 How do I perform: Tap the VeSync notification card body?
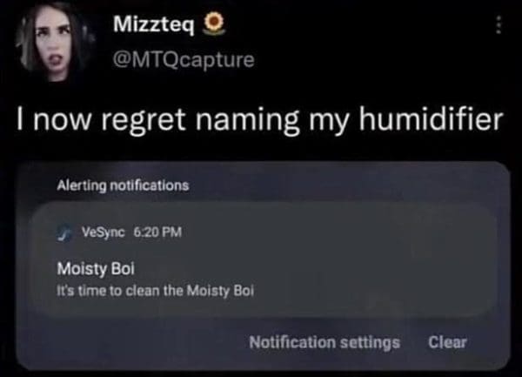coord(263,259)
